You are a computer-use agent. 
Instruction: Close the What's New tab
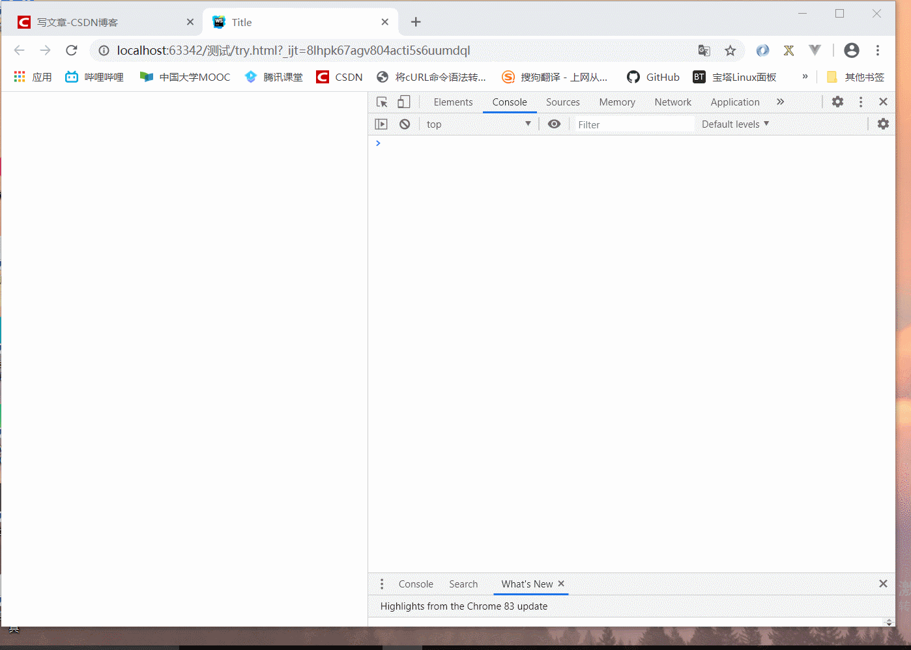[x=561, y=584]
